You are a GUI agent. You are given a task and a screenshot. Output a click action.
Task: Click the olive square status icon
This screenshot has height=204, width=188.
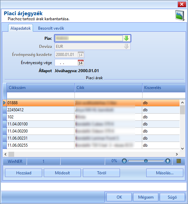(179, 161)
